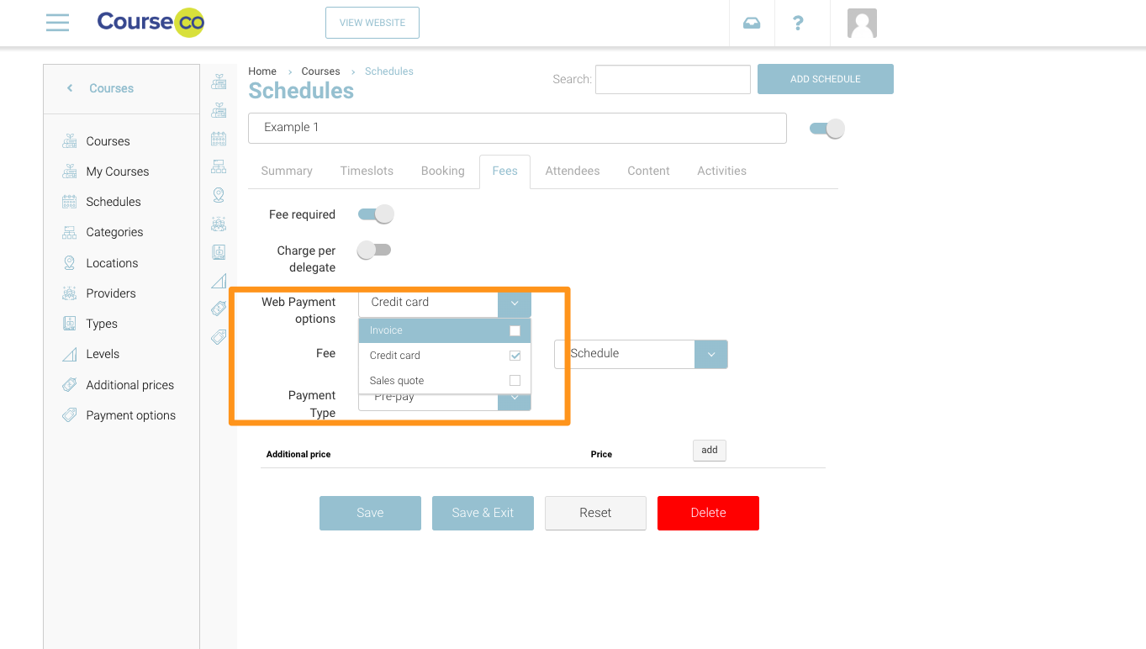The width and height of the screenshot is (1146, 649).
Task: Click the user profile avatar
Action: coord(862,23)
